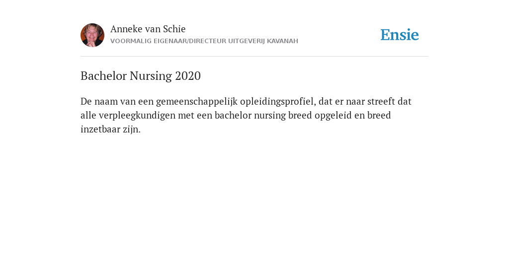The image size is (509, 254).
Task: Click the Voormalig Eigenaar/Directeur subtitle text
Action: point(204,41)
